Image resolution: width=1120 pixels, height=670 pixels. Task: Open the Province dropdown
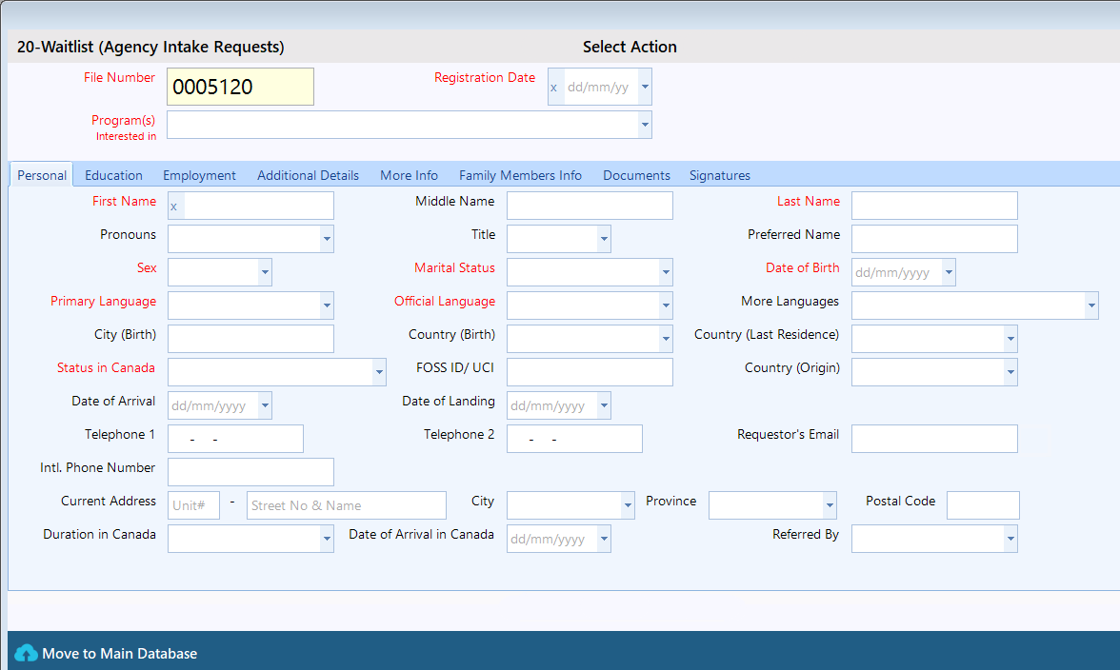pyautogui.click(x=830, y=505)
